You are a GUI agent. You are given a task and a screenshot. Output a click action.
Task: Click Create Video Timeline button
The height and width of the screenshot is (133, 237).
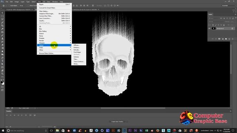[117, 122]
